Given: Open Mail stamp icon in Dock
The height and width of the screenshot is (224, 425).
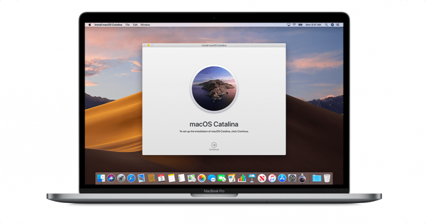Looking at the screenshot, I should (x=141, y=178).
